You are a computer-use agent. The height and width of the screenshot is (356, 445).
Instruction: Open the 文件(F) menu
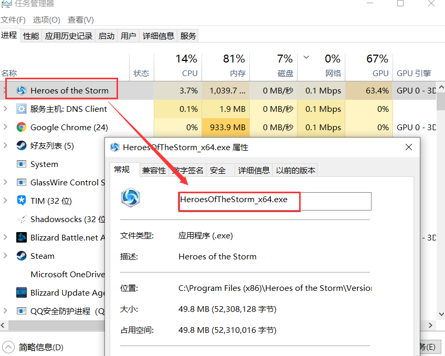pyautogui.click(x=13, y=20)
